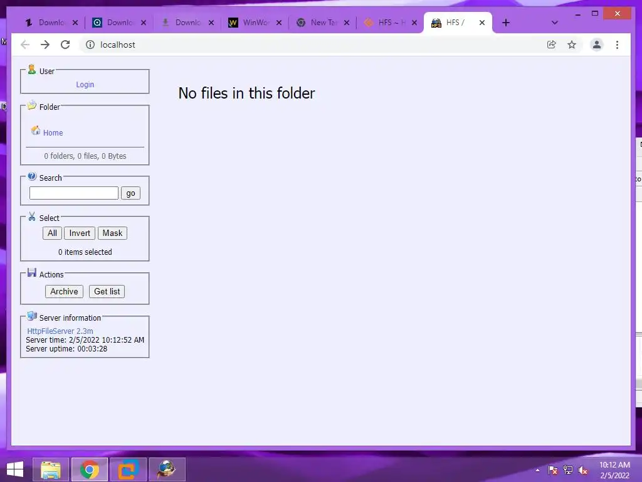
Task: Close the WinWor tab
Action: tap(279, 23)
